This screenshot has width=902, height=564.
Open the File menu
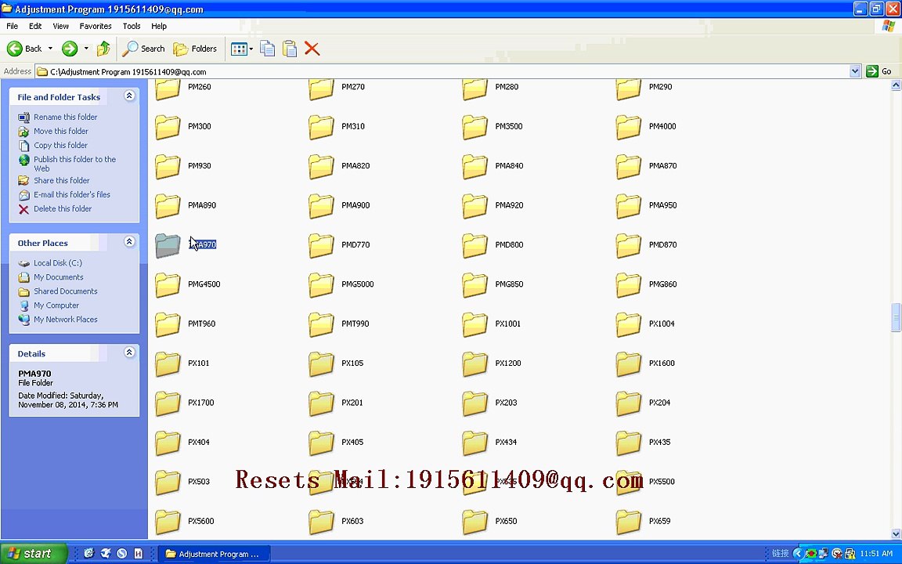pos(12,26)
